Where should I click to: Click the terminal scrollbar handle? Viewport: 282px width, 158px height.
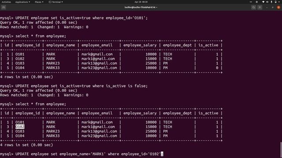coord(281,150)
